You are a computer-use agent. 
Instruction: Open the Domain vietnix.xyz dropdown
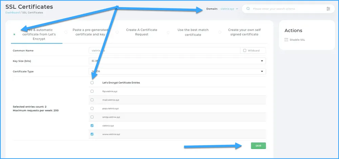coord(229,9)
